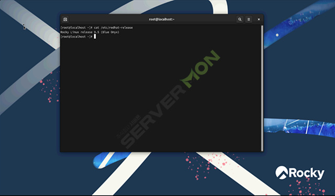Click the active terminal prompt cursor
The image size is (335, 196).
(95, 37)
